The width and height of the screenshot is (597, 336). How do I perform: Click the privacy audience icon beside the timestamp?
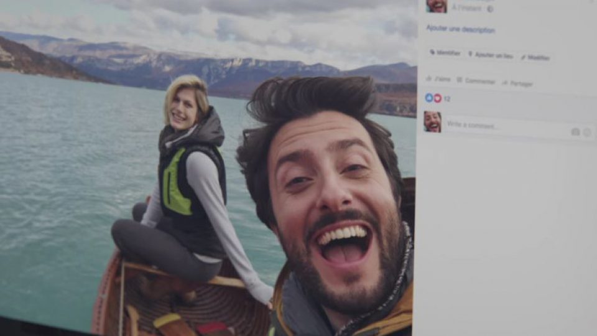pos(490,9)
